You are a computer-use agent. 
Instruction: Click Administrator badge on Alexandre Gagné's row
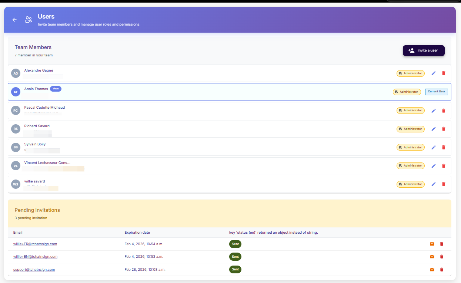tap(411, 73)
